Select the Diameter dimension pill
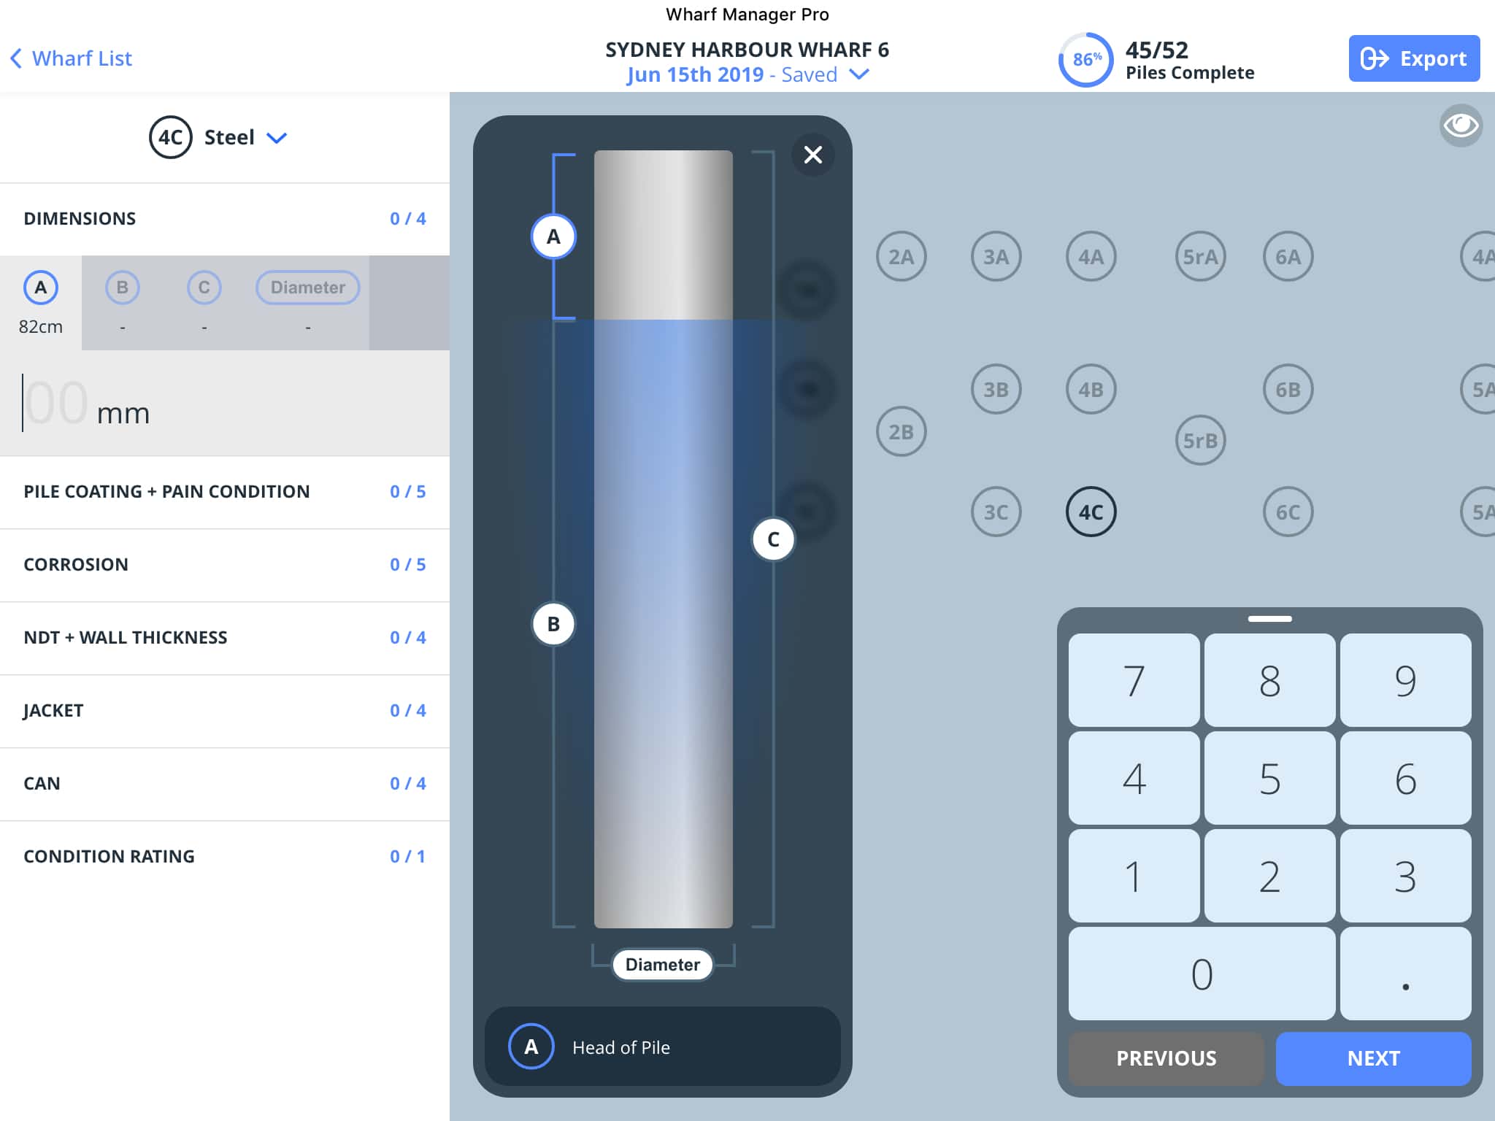 point(307,288)
